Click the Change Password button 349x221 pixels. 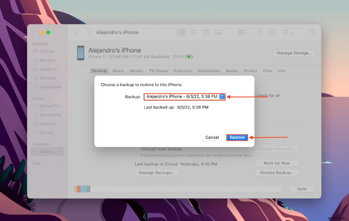tap(277, 149)
